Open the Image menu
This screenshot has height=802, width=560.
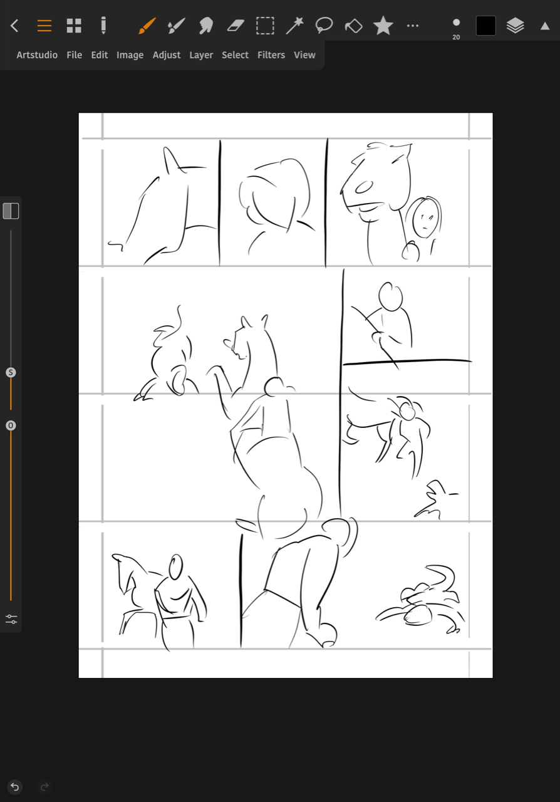tap(130, 55)
